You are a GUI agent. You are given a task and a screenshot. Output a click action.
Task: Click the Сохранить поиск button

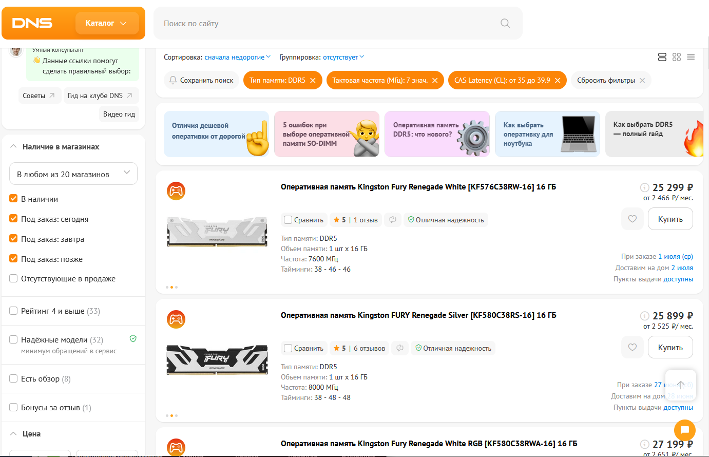click(201, 80)
